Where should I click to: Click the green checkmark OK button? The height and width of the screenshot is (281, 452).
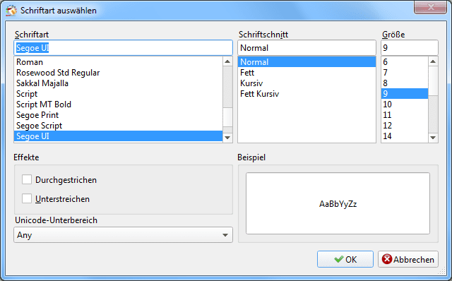tap(345, 259)
